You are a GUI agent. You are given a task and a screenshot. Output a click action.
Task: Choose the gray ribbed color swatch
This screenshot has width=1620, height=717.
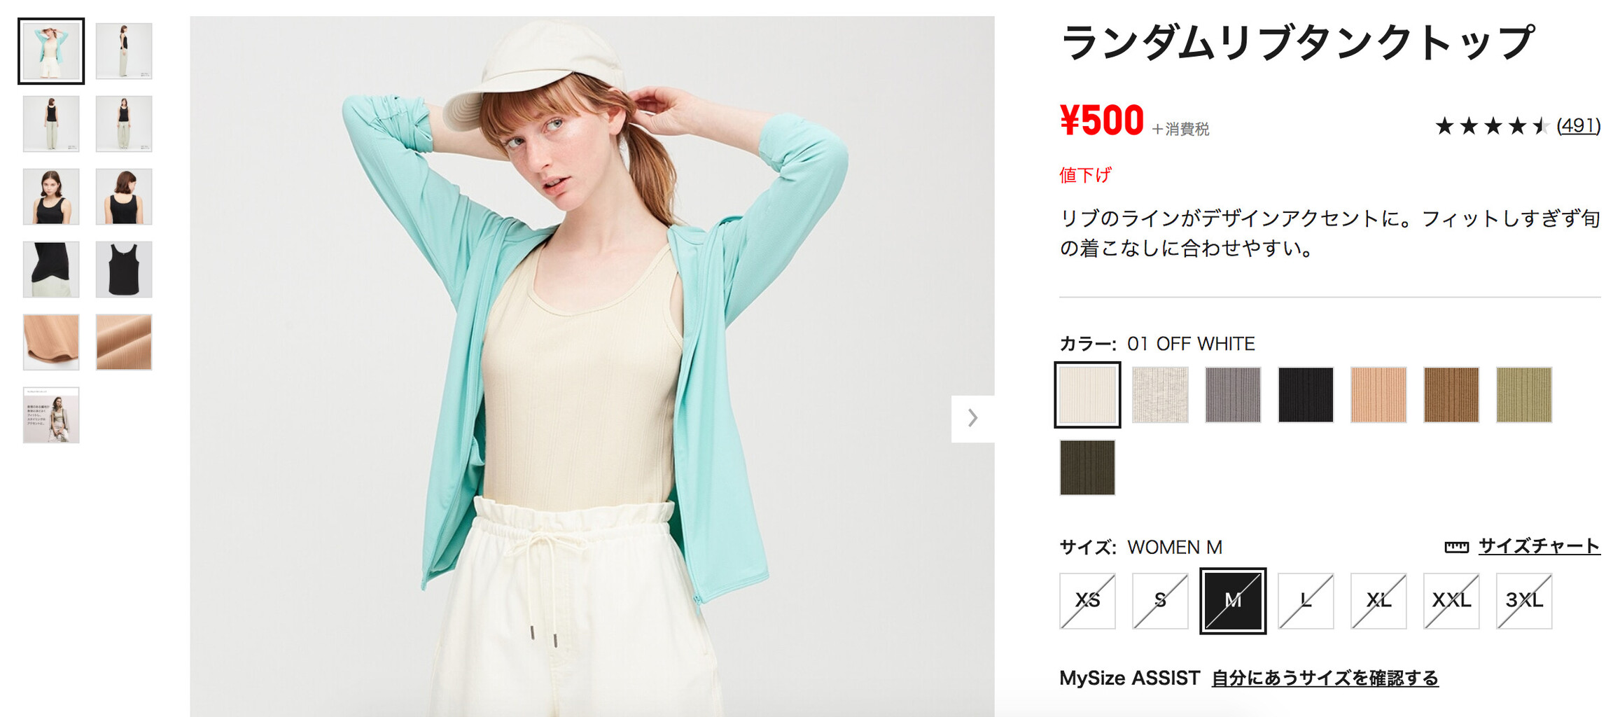coord(1233,395)
